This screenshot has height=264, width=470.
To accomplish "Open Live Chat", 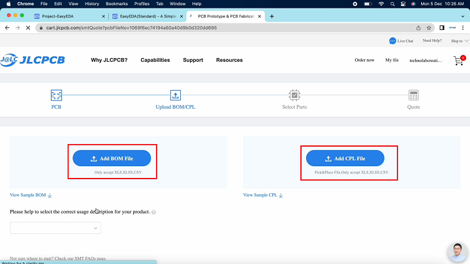I will 401,40.
